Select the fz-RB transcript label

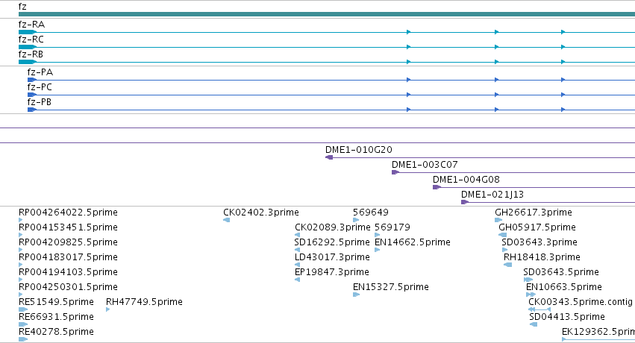[31, 54]
